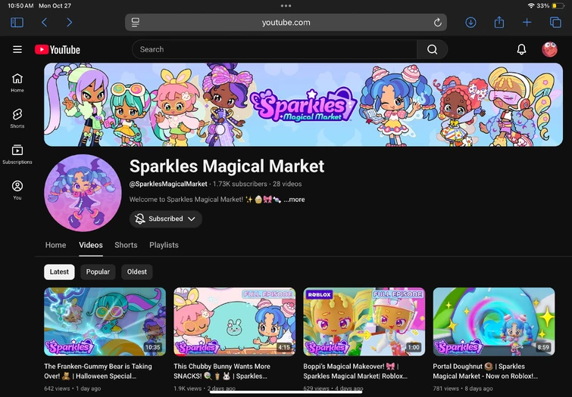The width and height of the screenshot is (572, 397).
Task: Click the YouTube logo
Action: tap(58, 50)
